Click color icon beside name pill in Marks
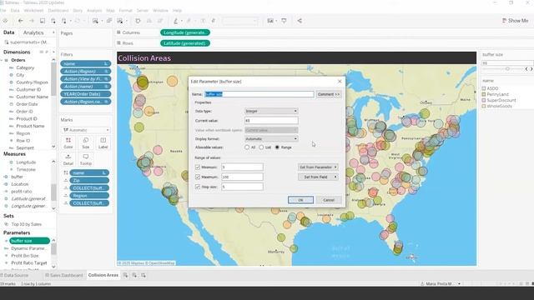The image size is (534, 300). point(66,172)
